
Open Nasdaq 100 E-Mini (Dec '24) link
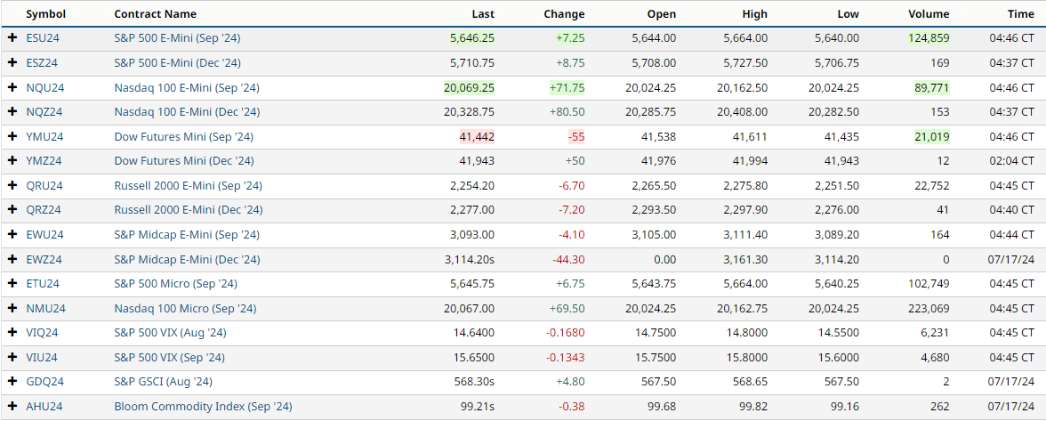[x=187, y=112]
